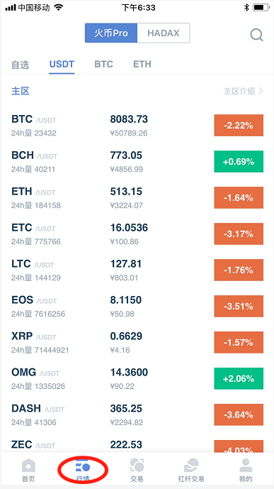Open the 我的 profile icon

[246, 466]
